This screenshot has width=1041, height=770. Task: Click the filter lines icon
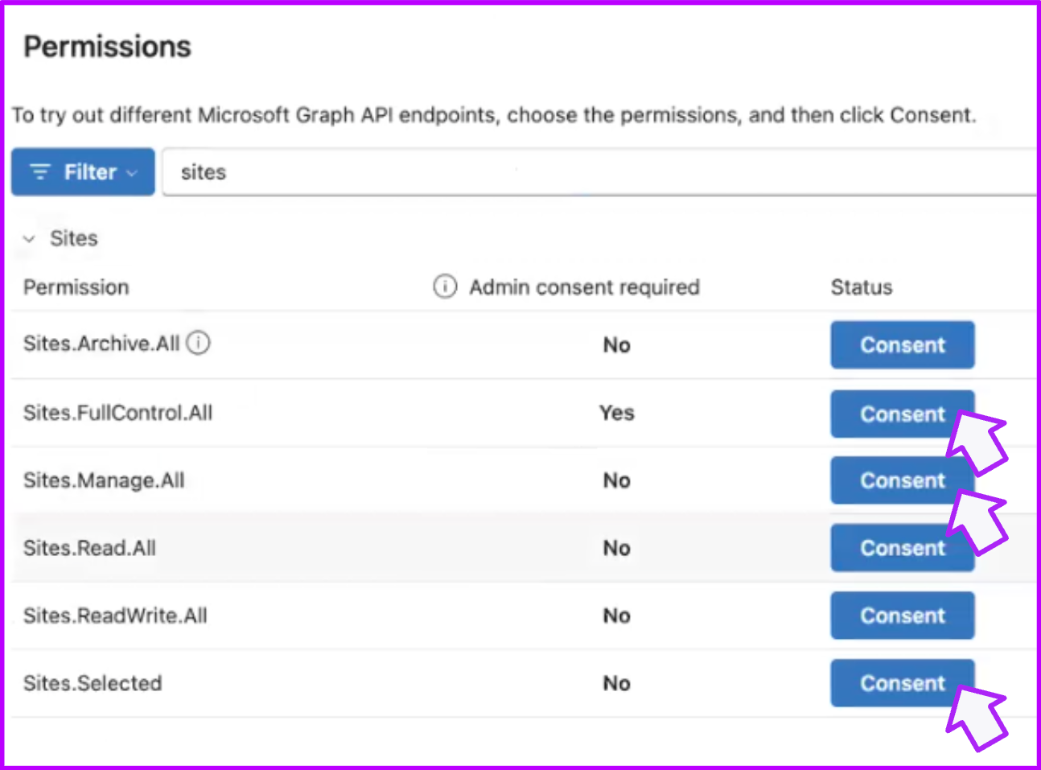click(x=40, y=171)
